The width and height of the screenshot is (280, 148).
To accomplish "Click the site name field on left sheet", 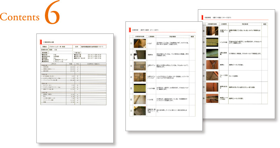I will tap(61, 47).
